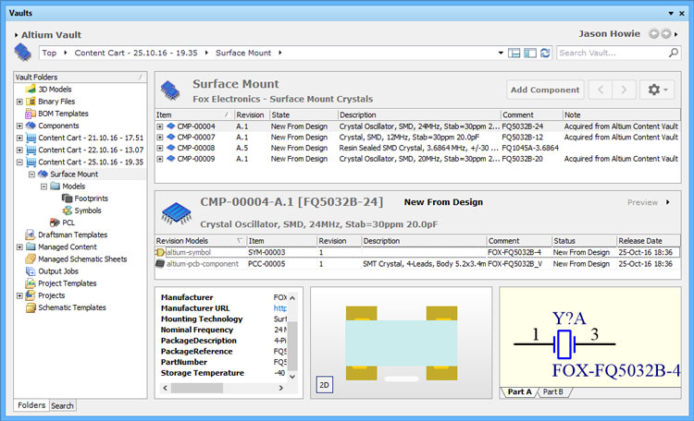
Task: Click the Search Vault input field
Action: [x=609, y=54]
